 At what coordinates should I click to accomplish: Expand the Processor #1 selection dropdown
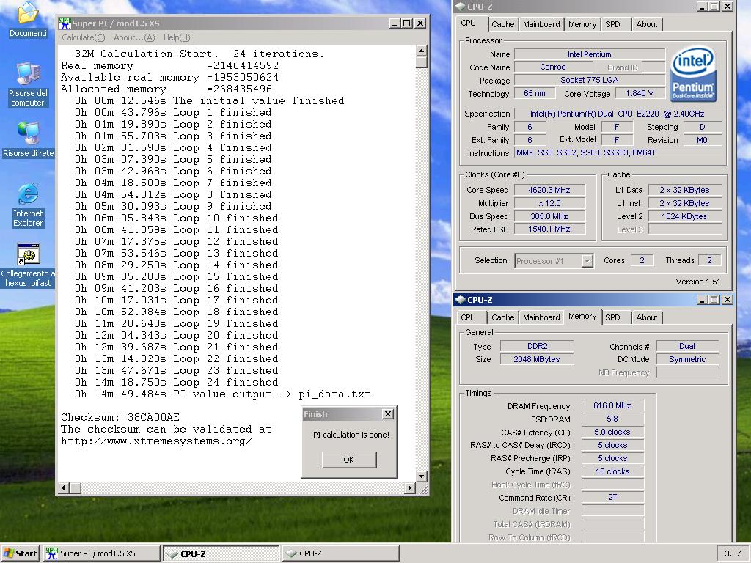pos(587,261)
